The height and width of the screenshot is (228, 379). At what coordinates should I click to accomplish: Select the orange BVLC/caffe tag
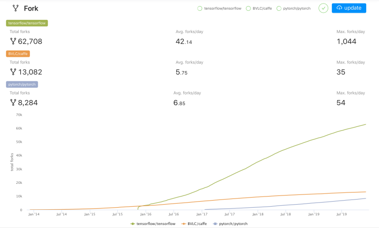pos(19,53)
